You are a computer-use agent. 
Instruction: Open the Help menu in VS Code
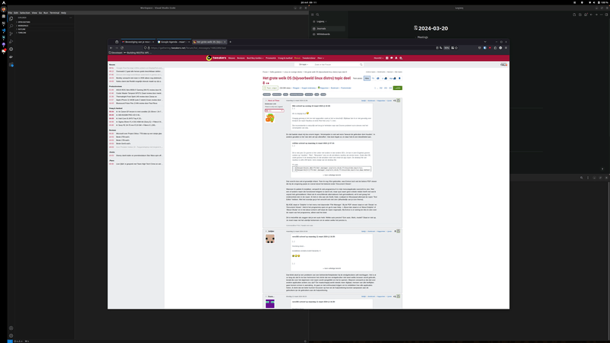[63, 13]
